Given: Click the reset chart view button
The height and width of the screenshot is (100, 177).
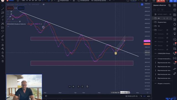Looking at the screenshot, I should click(x=87, y=86).
